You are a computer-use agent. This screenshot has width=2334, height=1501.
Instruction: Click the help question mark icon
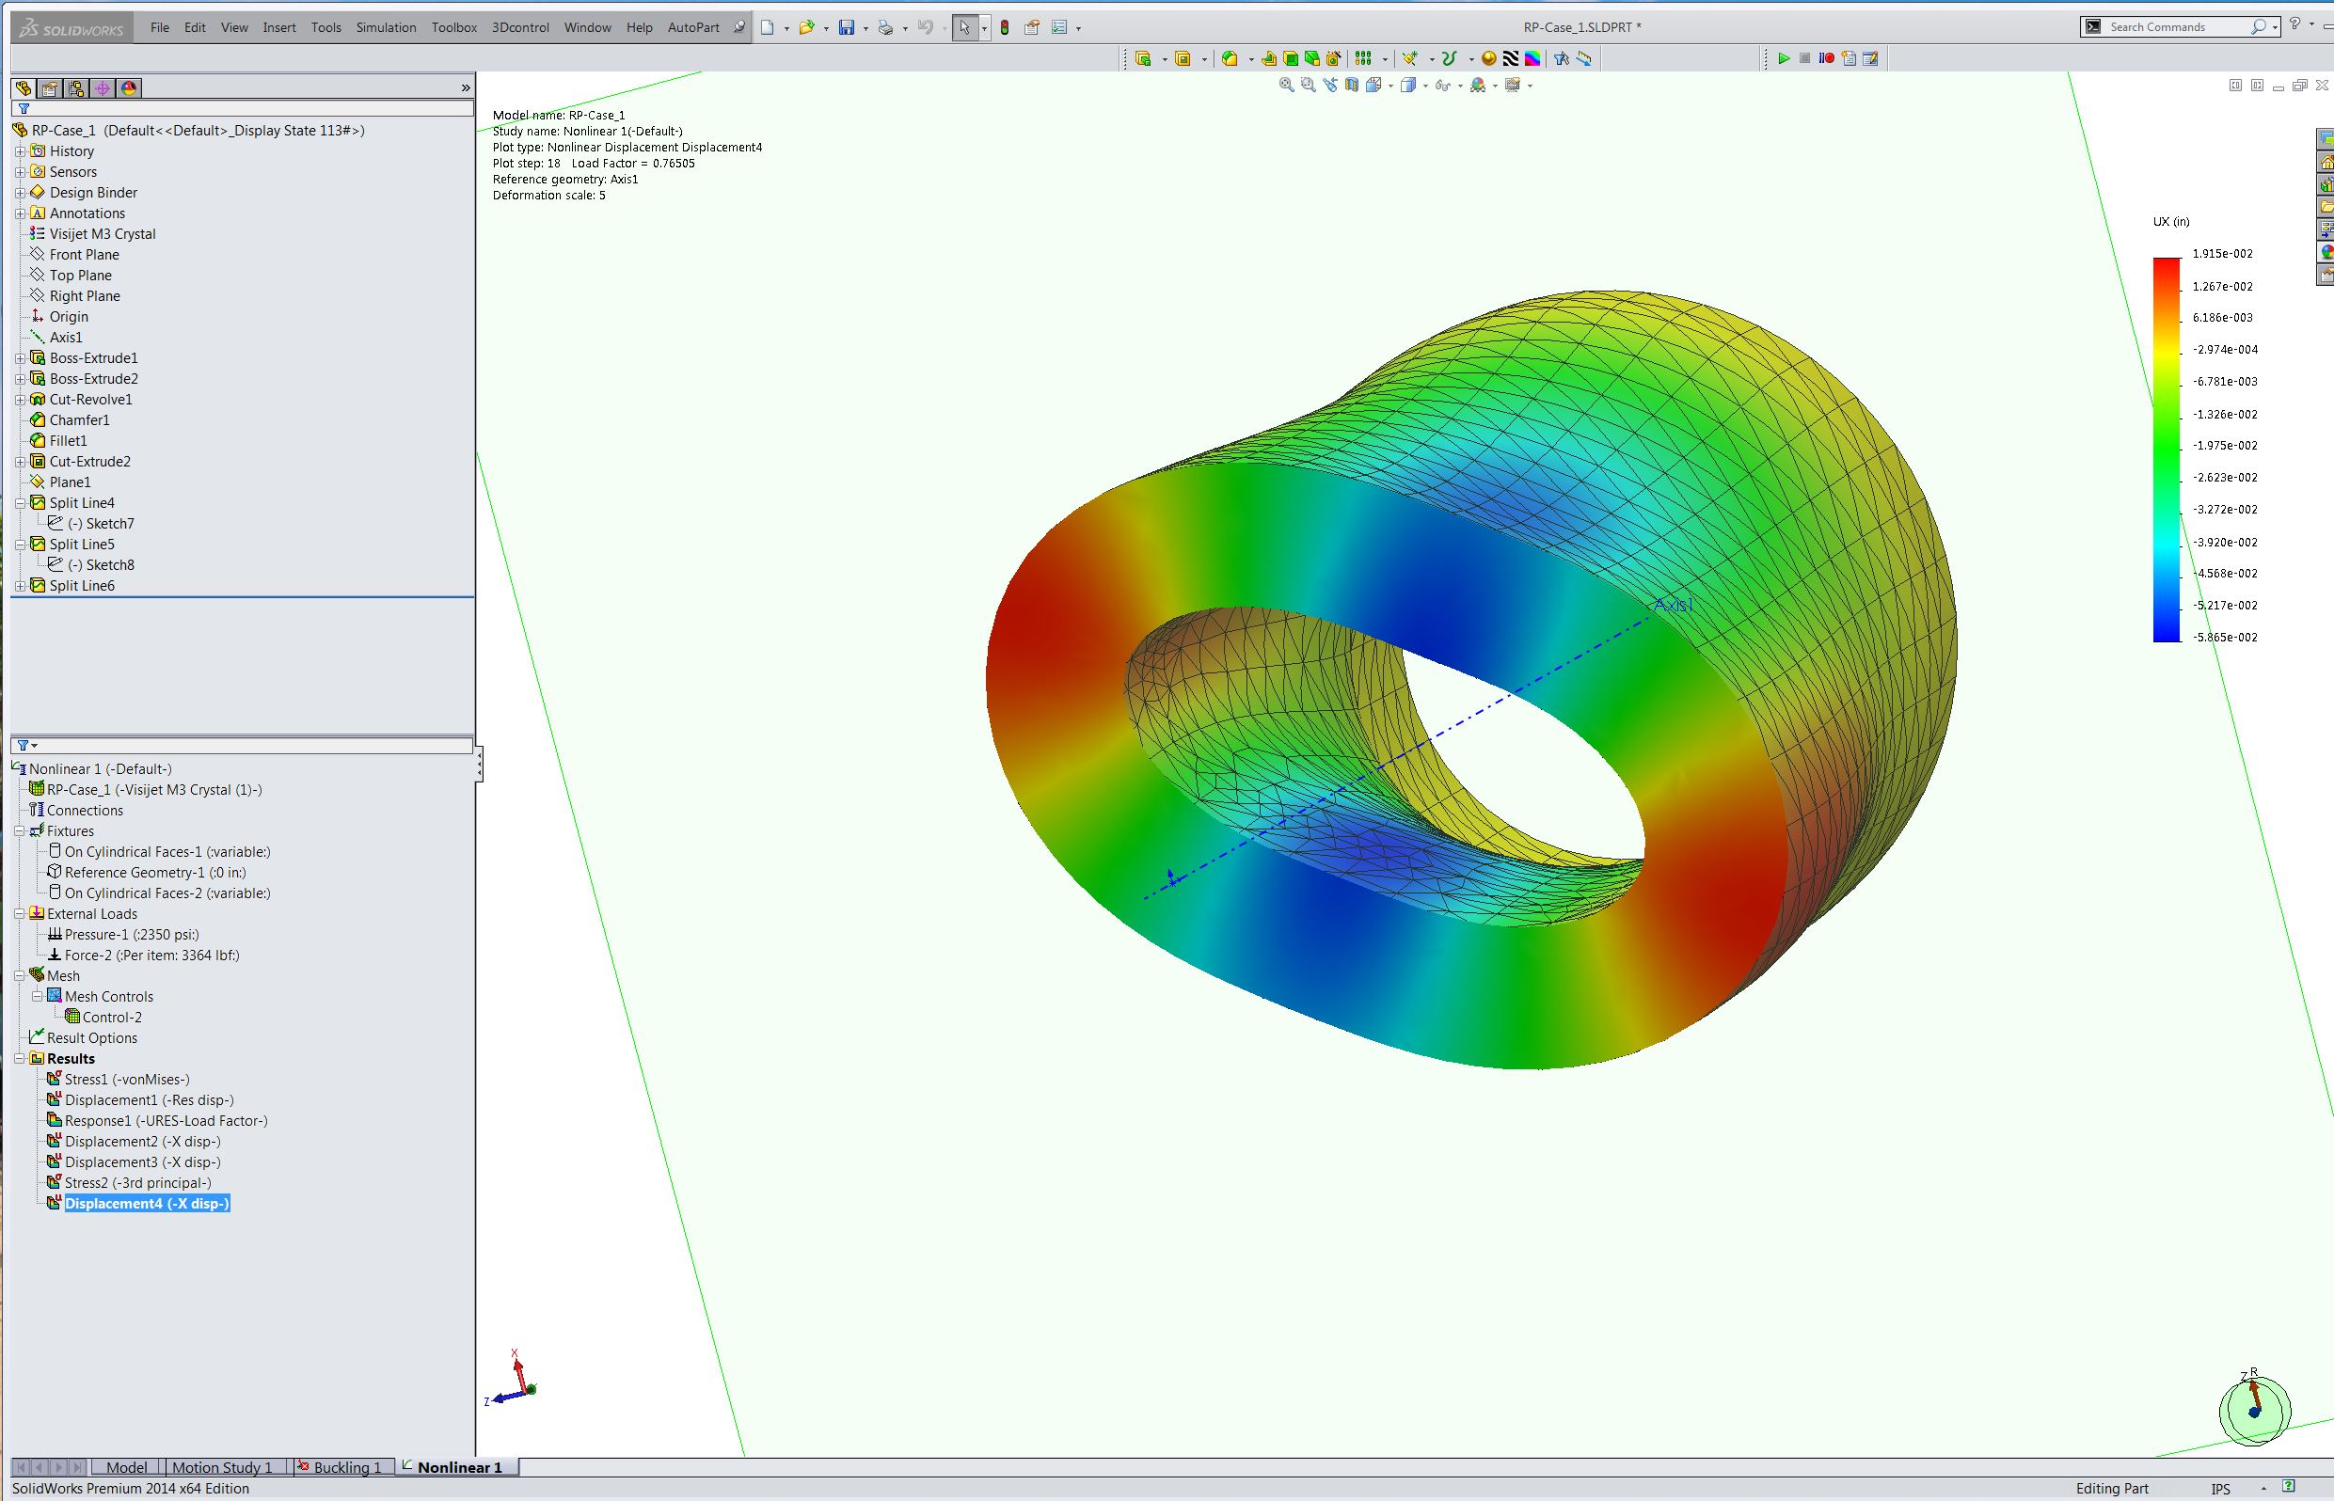pyautogui.click(x=2294, y=24)
